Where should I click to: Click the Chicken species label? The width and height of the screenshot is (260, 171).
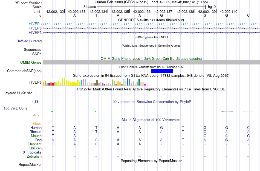coord(35,148)
